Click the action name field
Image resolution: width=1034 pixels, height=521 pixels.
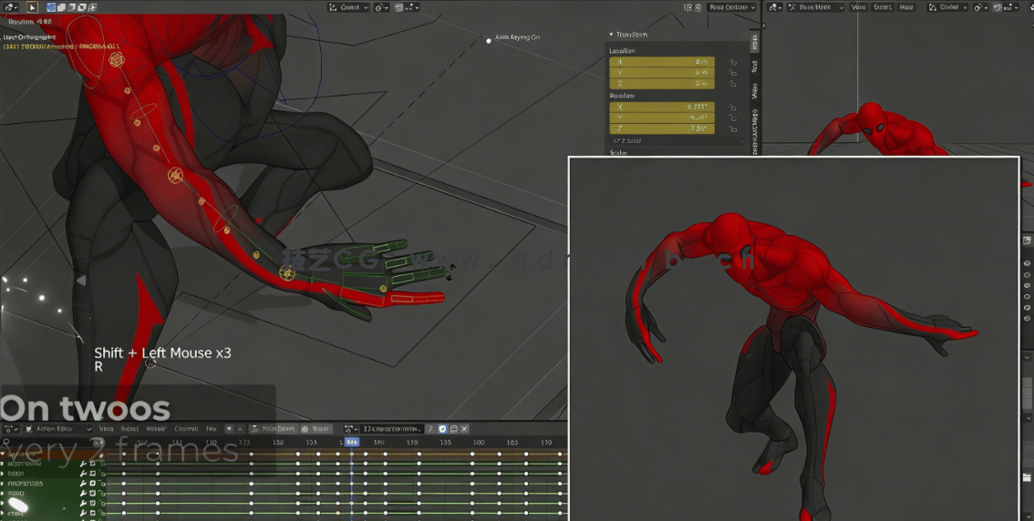pyautogui.click(x=392, y=429)
